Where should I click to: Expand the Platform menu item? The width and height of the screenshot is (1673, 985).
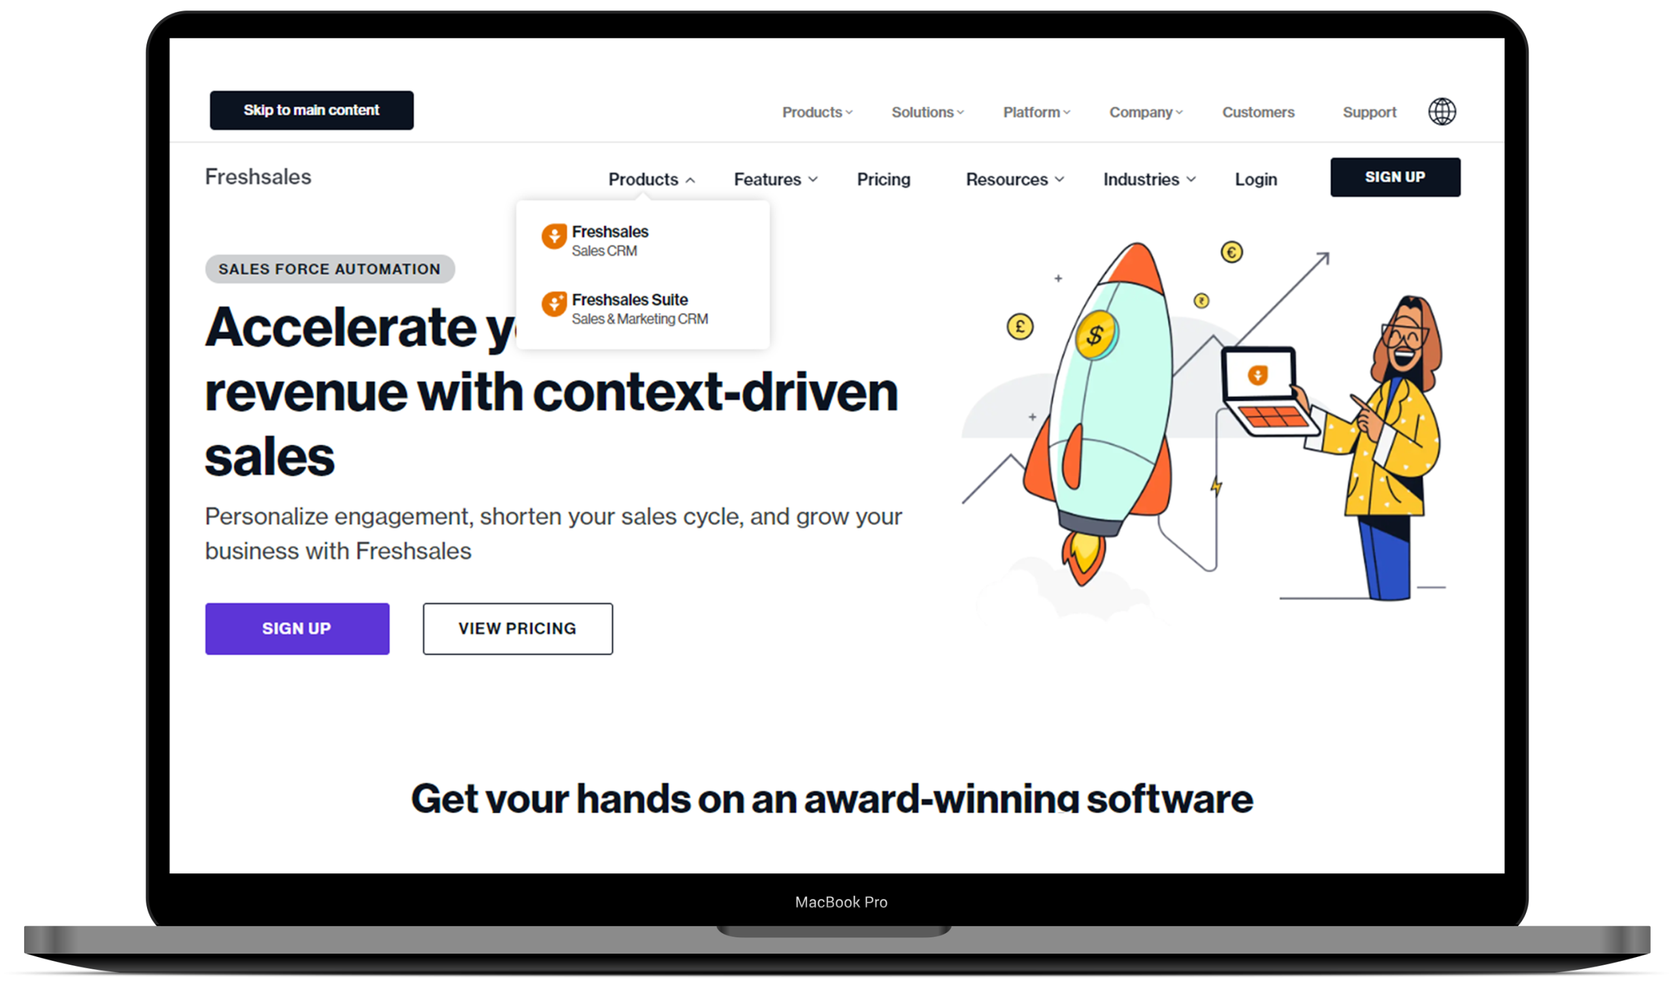[1036, 112]
